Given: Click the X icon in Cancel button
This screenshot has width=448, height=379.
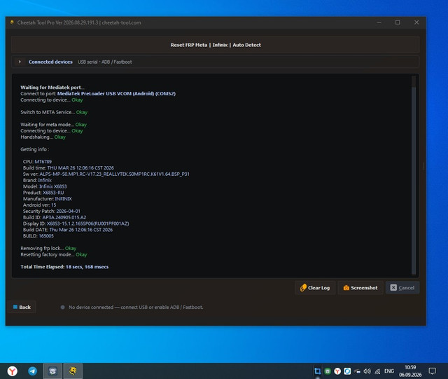Looking at the screenshot, I should [x=393, y=287].
